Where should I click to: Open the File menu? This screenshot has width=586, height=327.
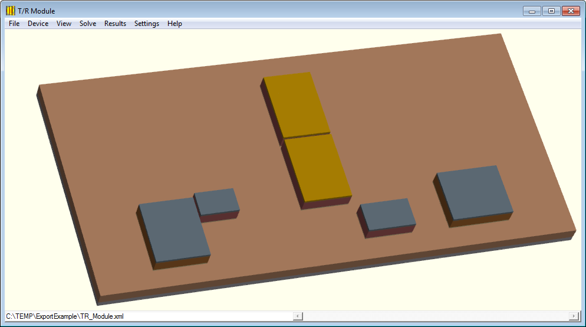pos(14,24)
